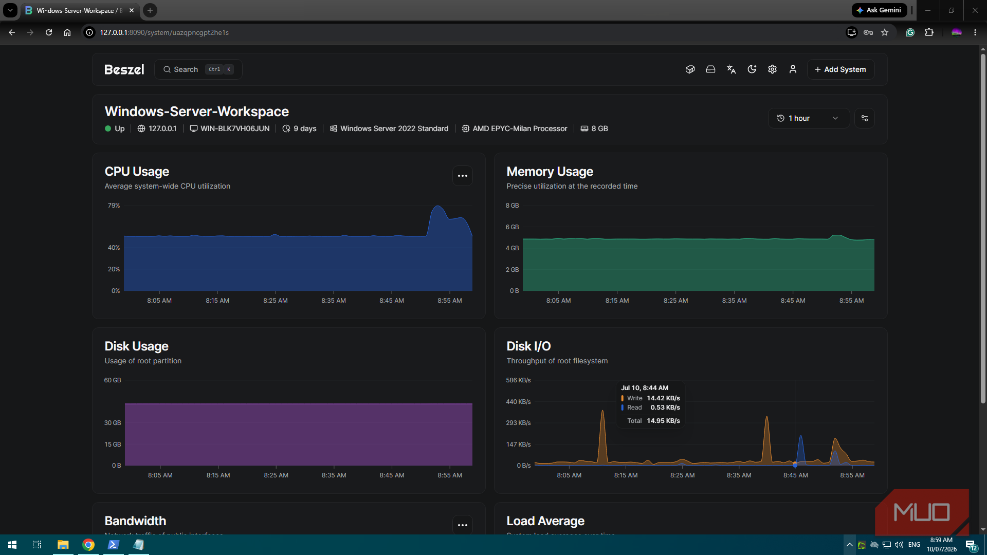Click the Load Average heading
Image resolution: width=987 pixels, height=555 pixels.
coord(545,521)
